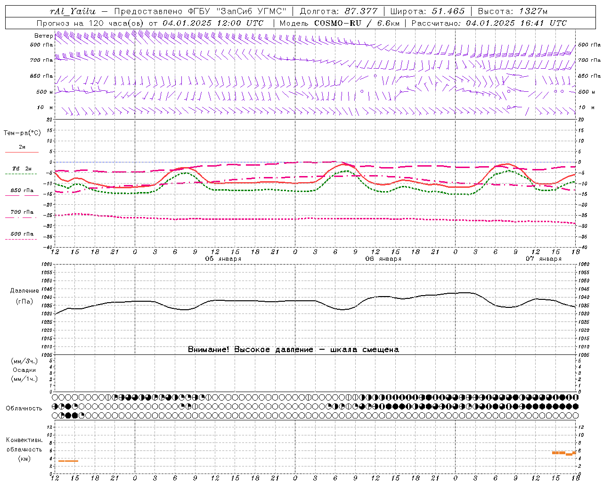Click the orange convective cloud bar on 7 January
Image resolution: width=603 pixels, height=482 pixels.
[564, 453]
